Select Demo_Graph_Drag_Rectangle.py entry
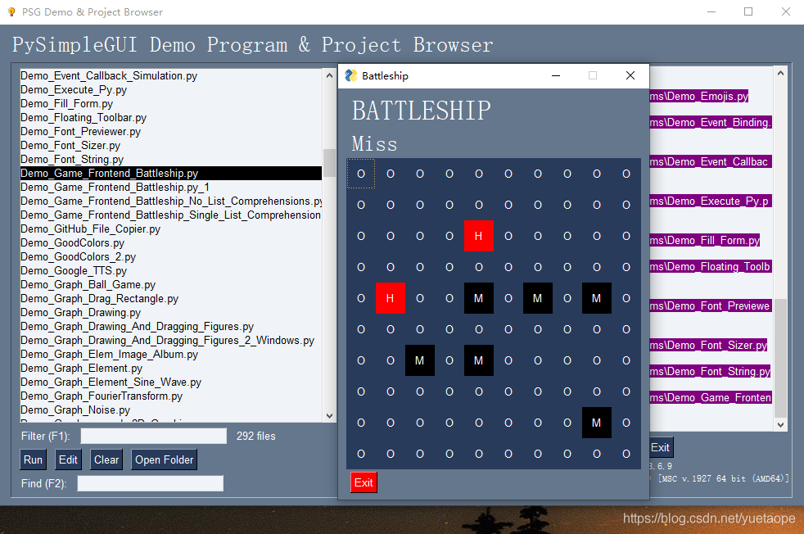The image size is (804, 534). pyautogui.click(x=171, y=299)
